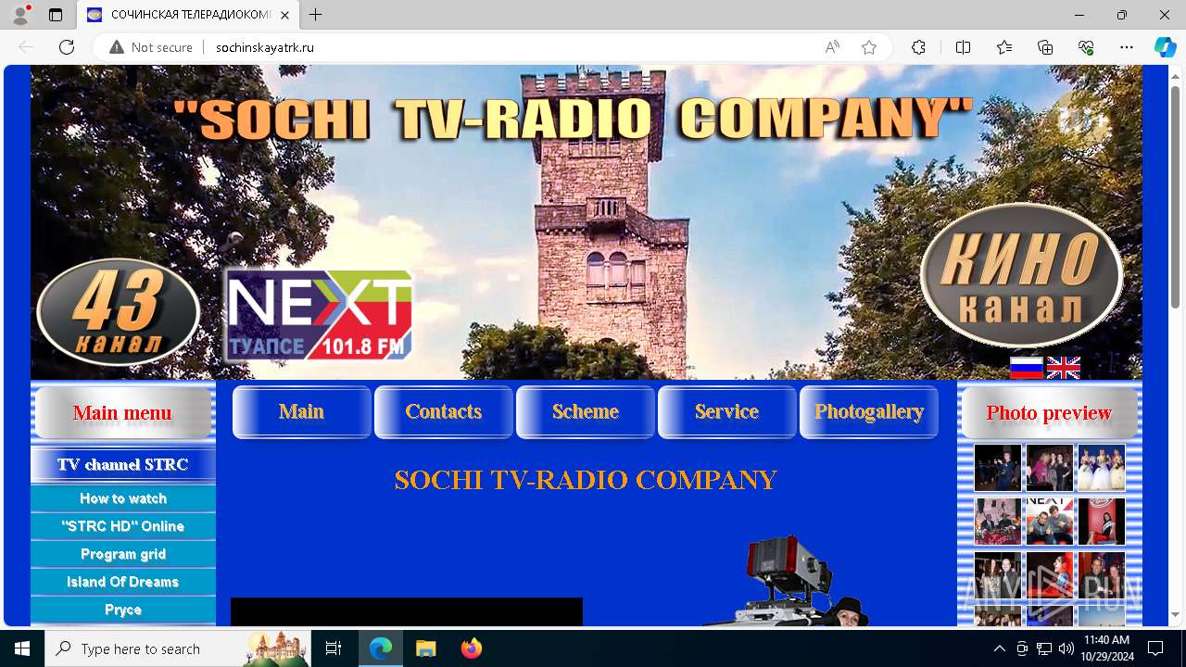Open the Pryce link
1186x667 pixels.
(x=123, y=610)
